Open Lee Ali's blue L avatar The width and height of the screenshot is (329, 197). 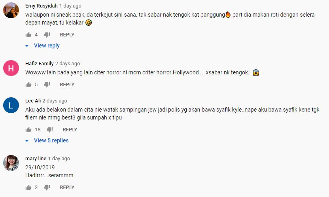tap(11, 105)
